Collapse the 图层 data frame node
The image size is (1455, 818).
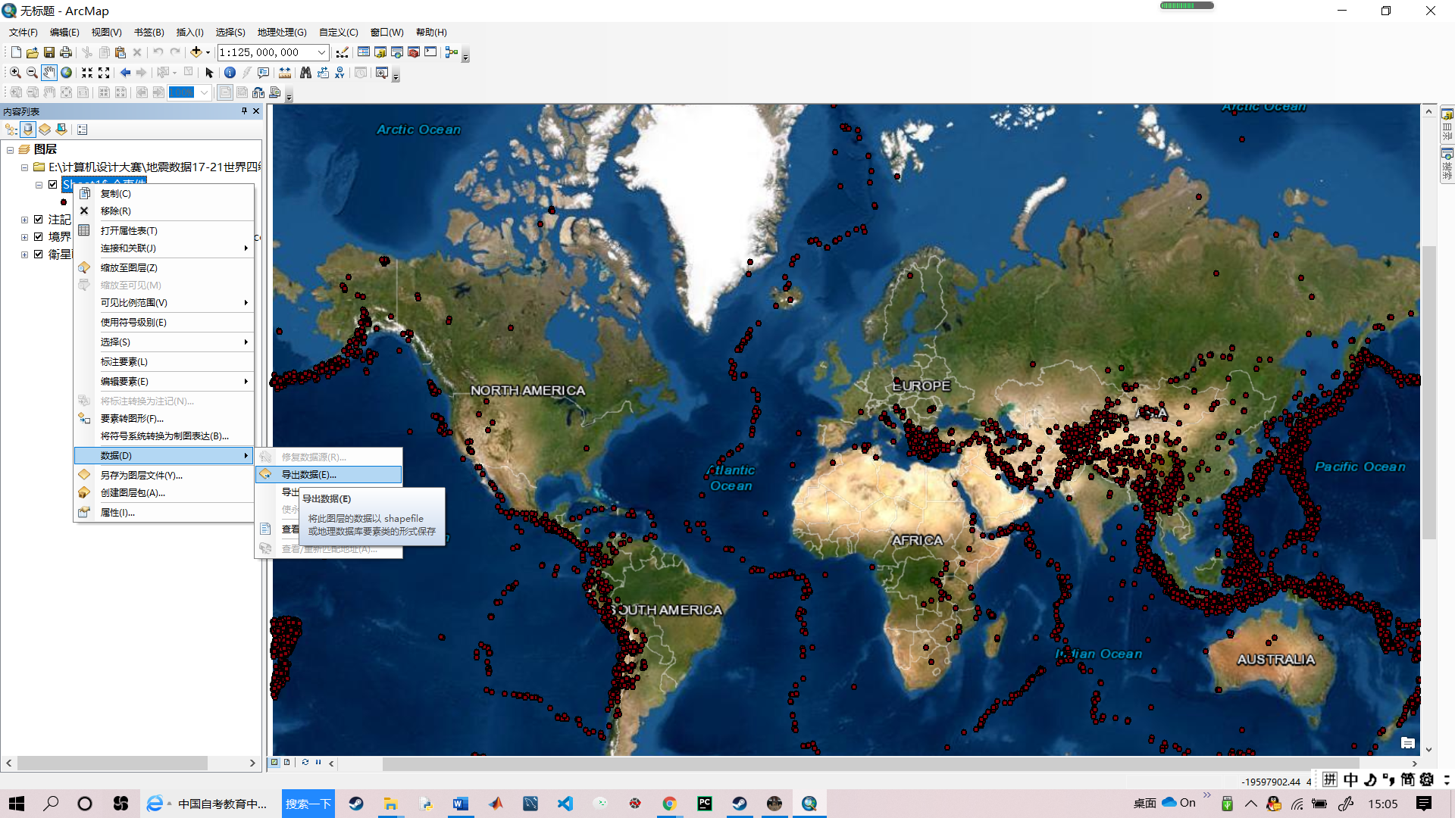pyautogui.click(x=10, y=150)
